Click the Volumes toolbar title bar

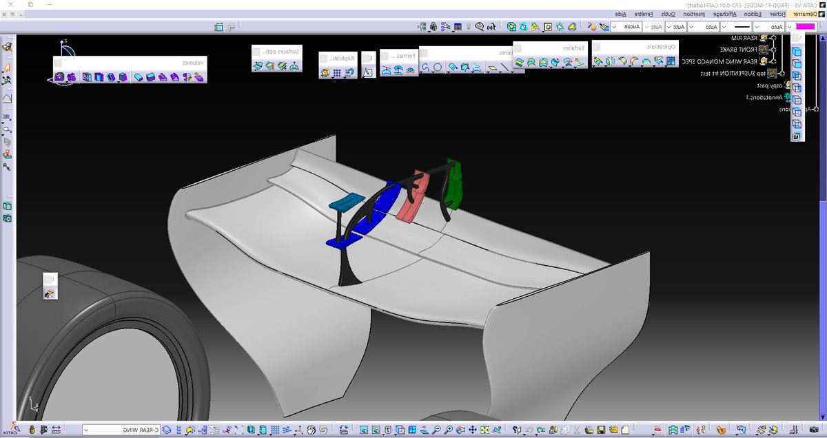point(130,63)
